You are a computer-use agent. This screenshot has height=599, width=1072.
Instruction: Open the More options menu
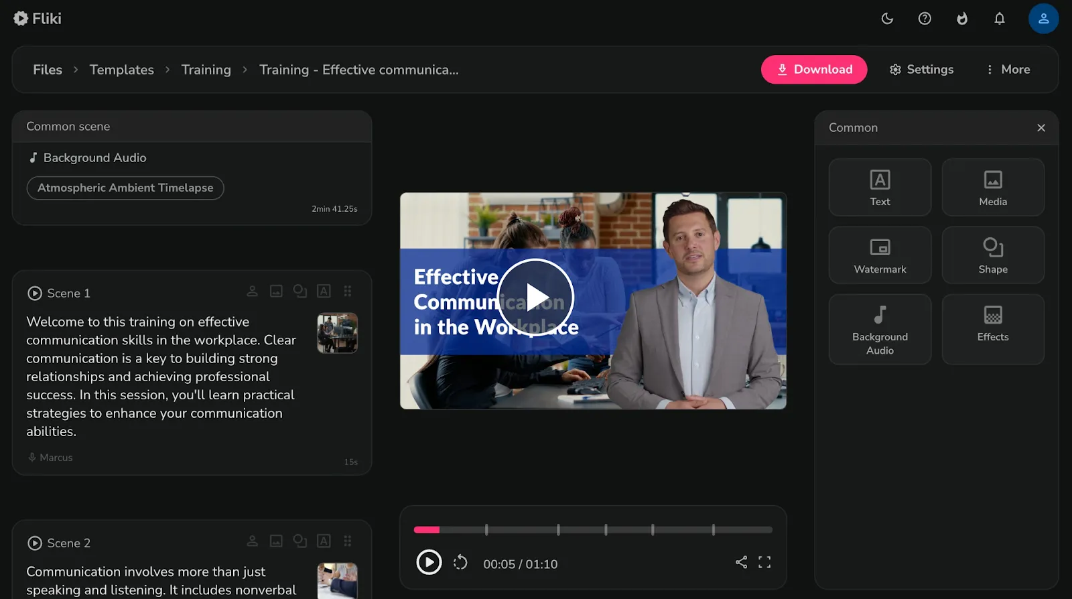point(1008,70)
